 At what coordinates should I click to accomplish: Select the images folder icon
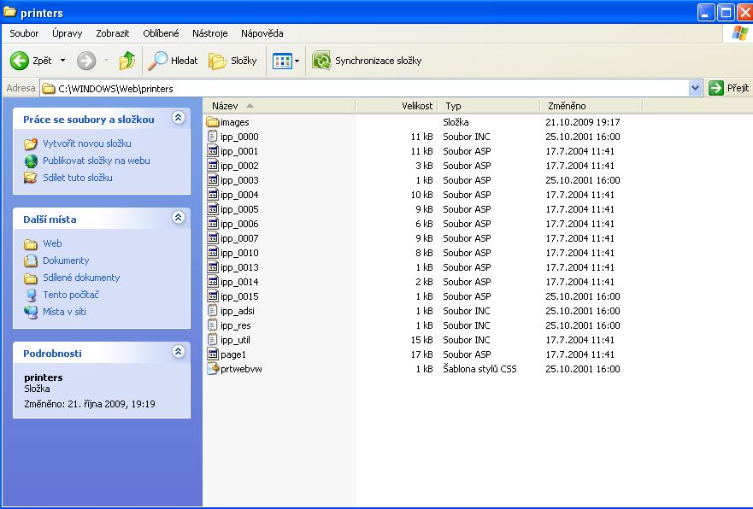coord(214,122)
